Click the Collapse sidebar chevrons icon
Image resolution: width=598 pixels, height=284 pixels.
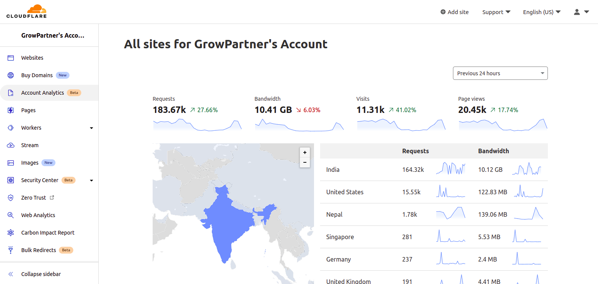[x=11, y=274]
